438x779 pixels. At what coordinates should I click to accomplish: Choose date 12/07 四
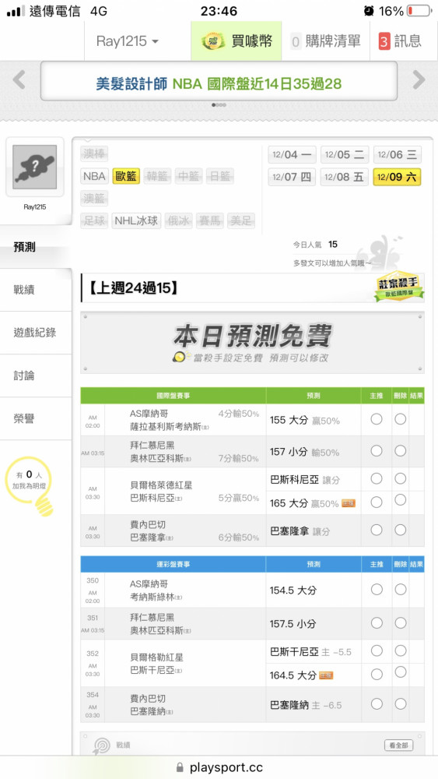[292, 177]
